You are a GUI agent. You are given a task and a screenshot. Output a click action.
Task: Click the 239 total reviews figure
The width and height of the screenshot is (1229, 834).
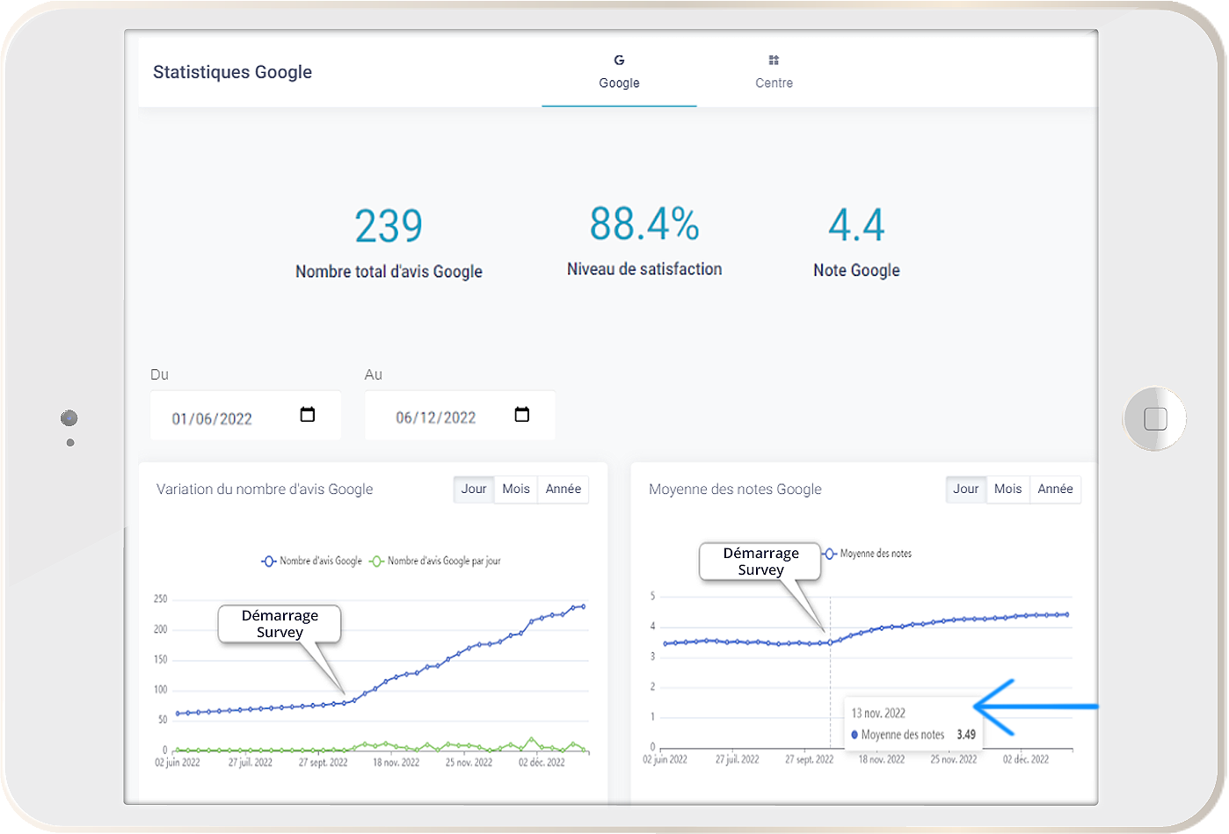pyautogui.click(x=389, y=226)
